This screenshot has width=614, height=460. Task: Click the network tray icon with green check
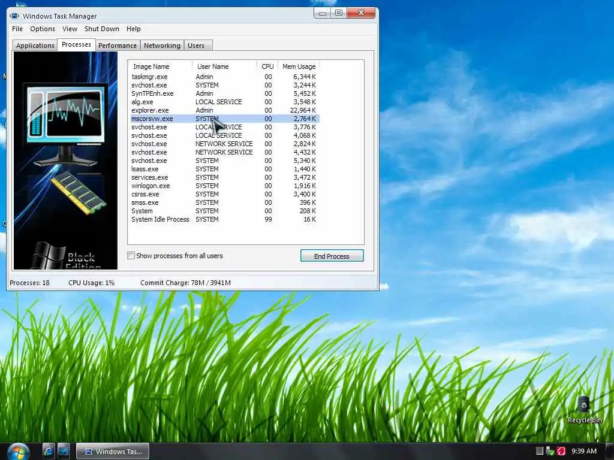(550, 451)
